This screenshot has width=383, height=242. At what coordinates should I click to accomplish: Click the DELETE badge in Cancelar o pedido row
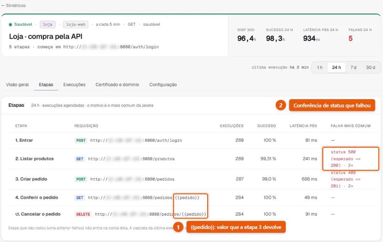tap(83, 214)
